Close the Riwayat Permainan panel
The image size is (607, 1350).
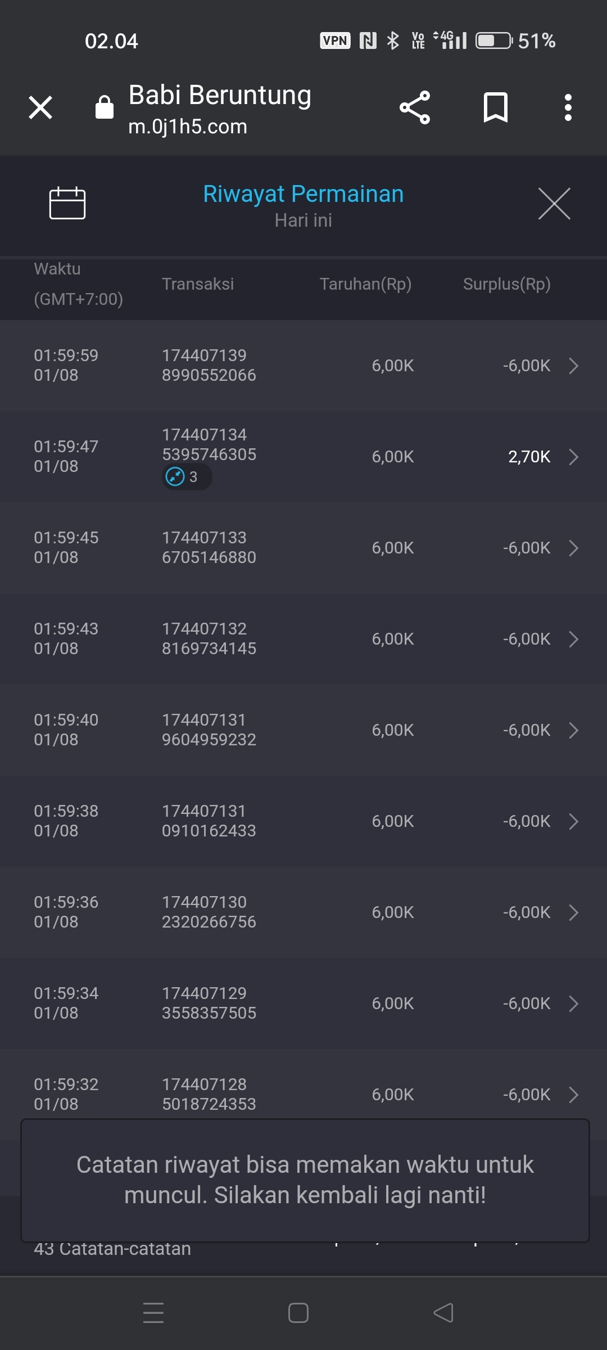[x=554, y=204]
